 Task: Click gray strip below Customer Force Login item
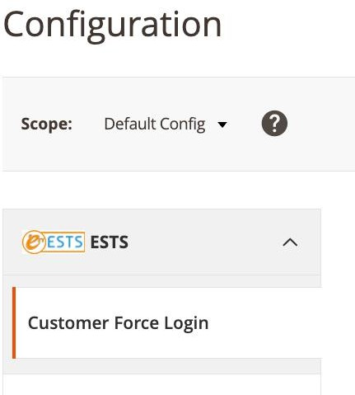click(x=162, y=366)
